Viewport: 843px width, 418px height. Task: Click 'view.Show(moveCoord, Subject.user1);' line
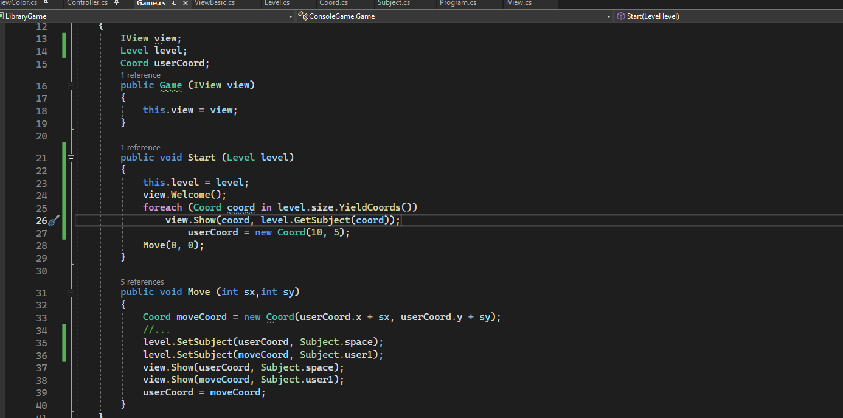pyautogui.click(x=244, y=380)
